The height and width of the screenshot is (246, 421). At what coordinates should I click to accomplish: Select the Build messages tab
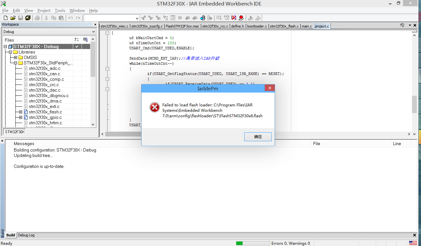(11, 235)
